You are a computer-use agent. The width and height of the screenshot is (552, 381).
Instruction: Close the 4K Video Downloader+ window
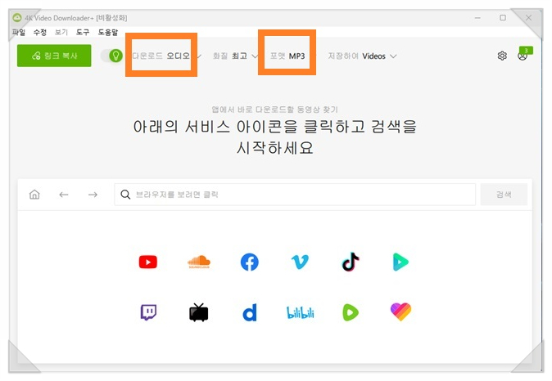(528, 17)
